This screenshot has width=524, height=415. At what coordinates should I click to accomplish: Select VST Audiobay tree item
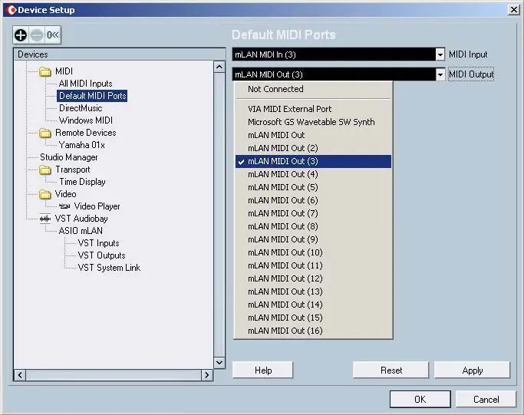pyautogui.click(x=81, y=219)
